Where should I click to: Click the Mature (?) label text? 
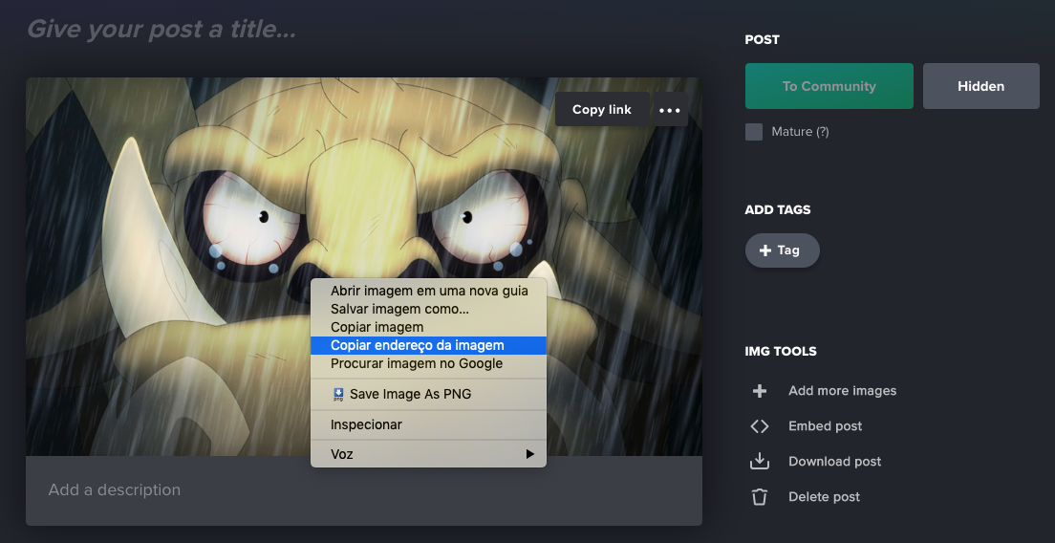[x=800, y=132]
